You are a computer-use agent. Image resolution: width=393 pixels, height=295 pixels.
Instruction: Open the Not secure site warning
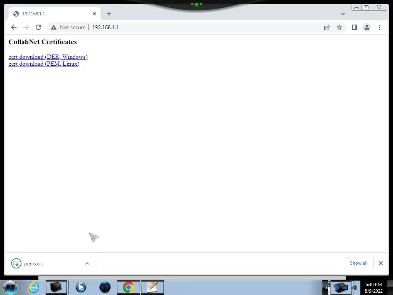68,27
